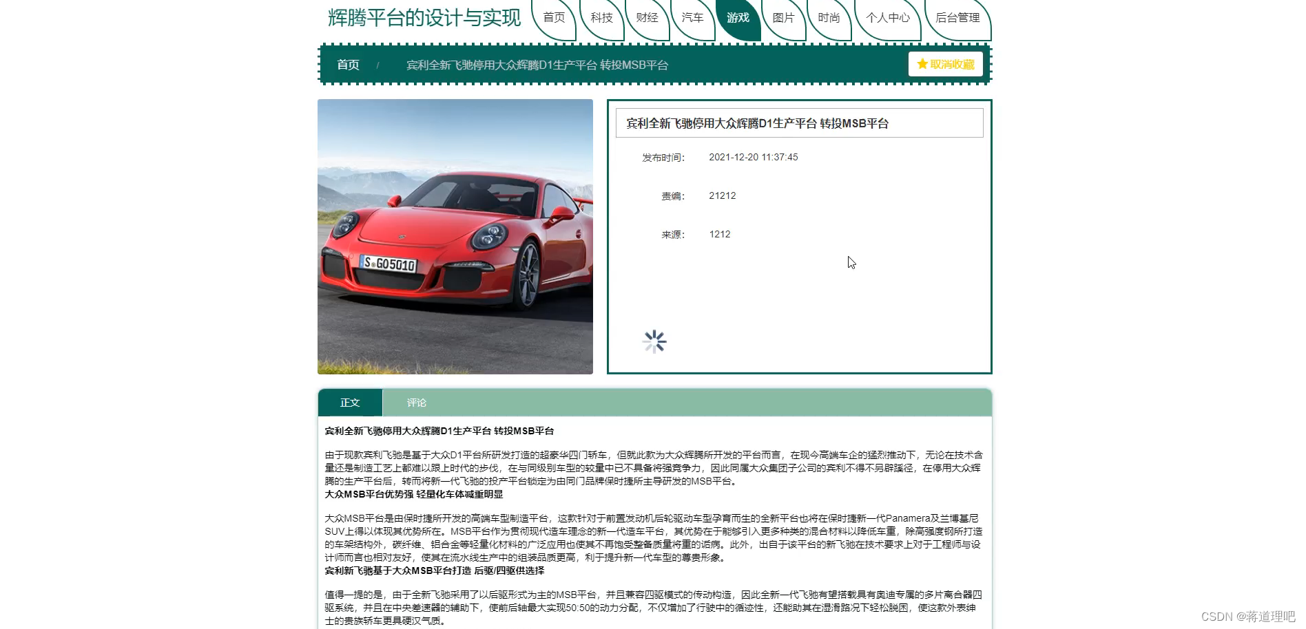The width and height of the screenshot is (1306, 629).
Task: Open the 游戏 navigation item
Action: [738, 19]
